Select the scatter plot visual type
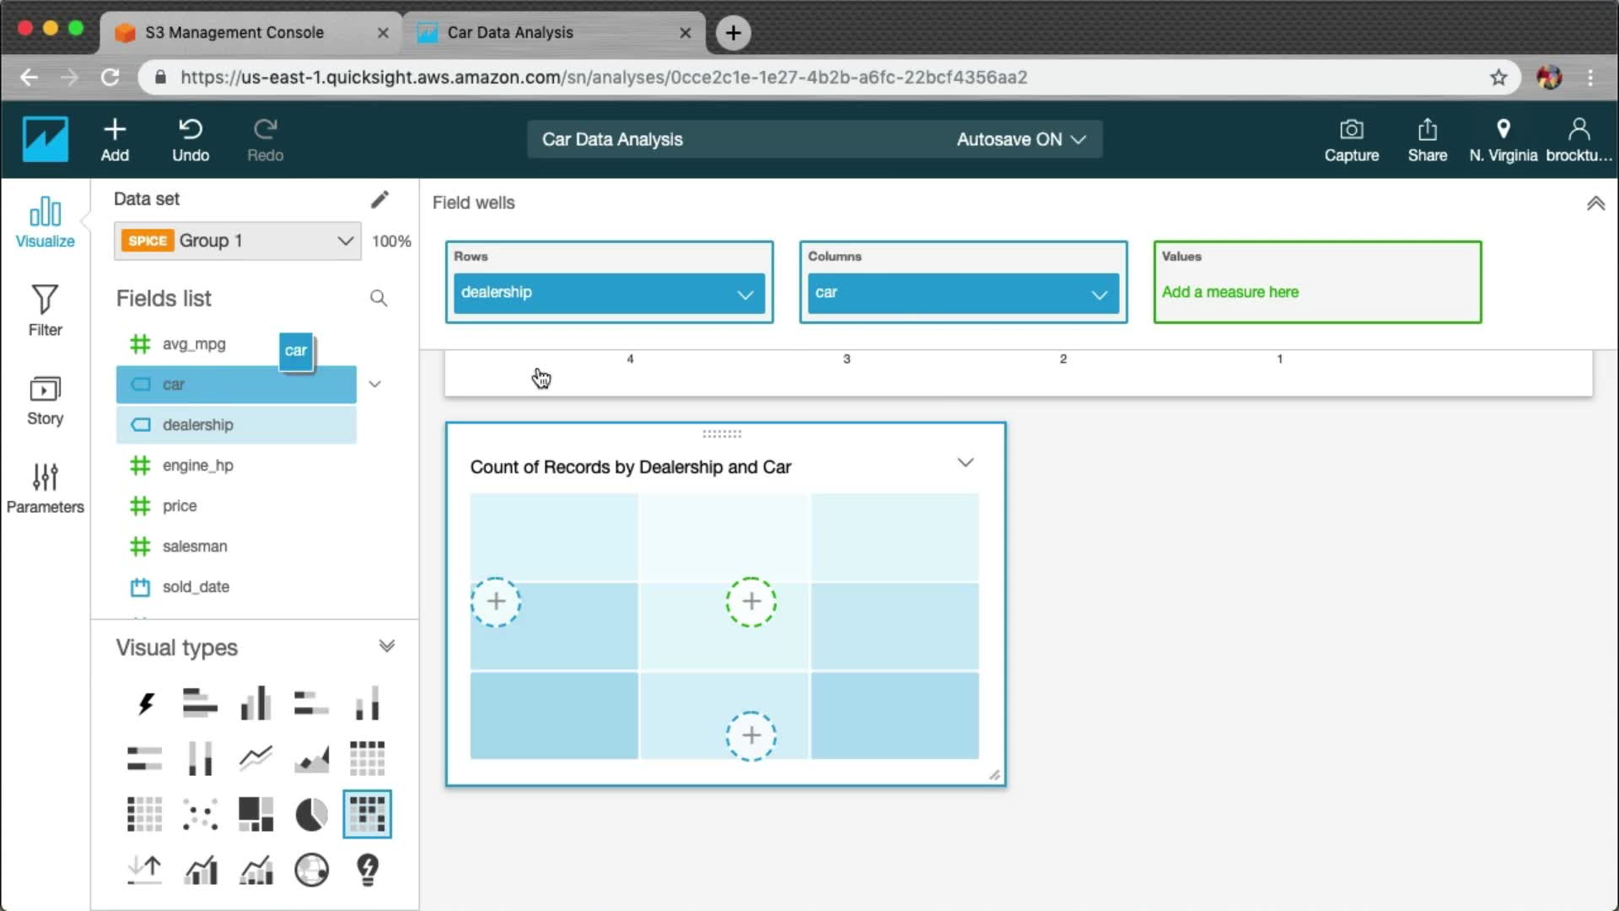The width and height of the screenshot is (1619, 911). pos(200,815)
